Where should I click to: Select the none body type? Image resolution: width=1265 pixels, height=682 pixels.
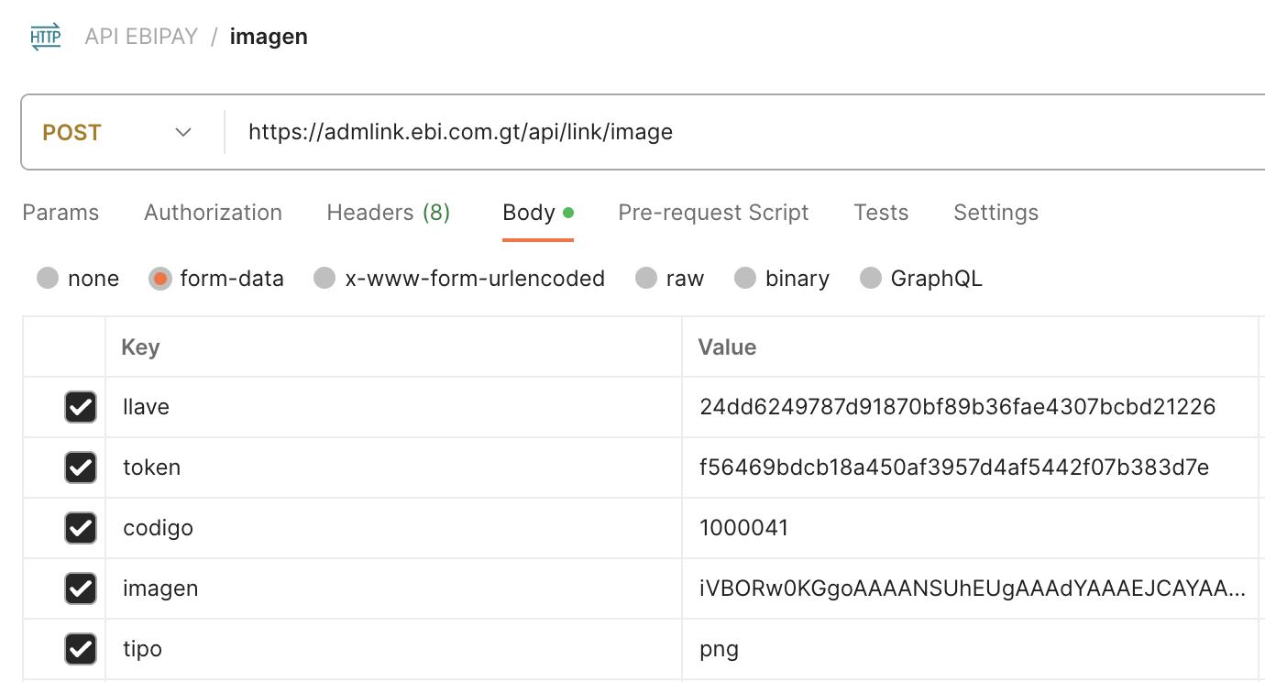coord(48,278)
